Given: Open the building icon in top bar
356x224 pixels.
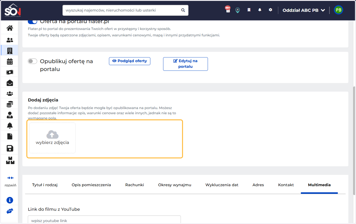Looking at the screenshot, I should click(249, 10).
